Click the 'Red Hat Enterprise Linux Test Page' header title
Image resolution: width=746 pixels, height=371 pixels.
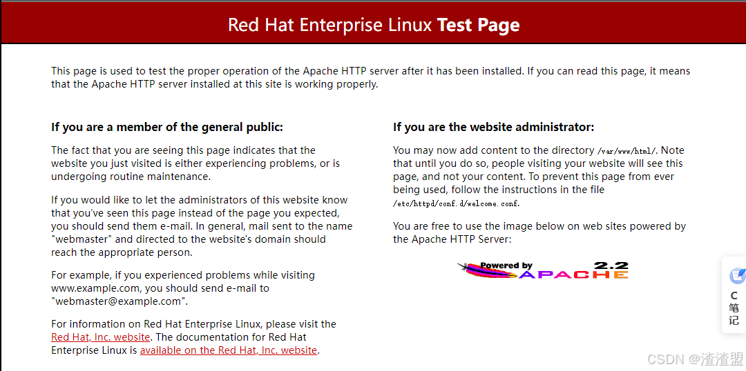tap(374, 25)
